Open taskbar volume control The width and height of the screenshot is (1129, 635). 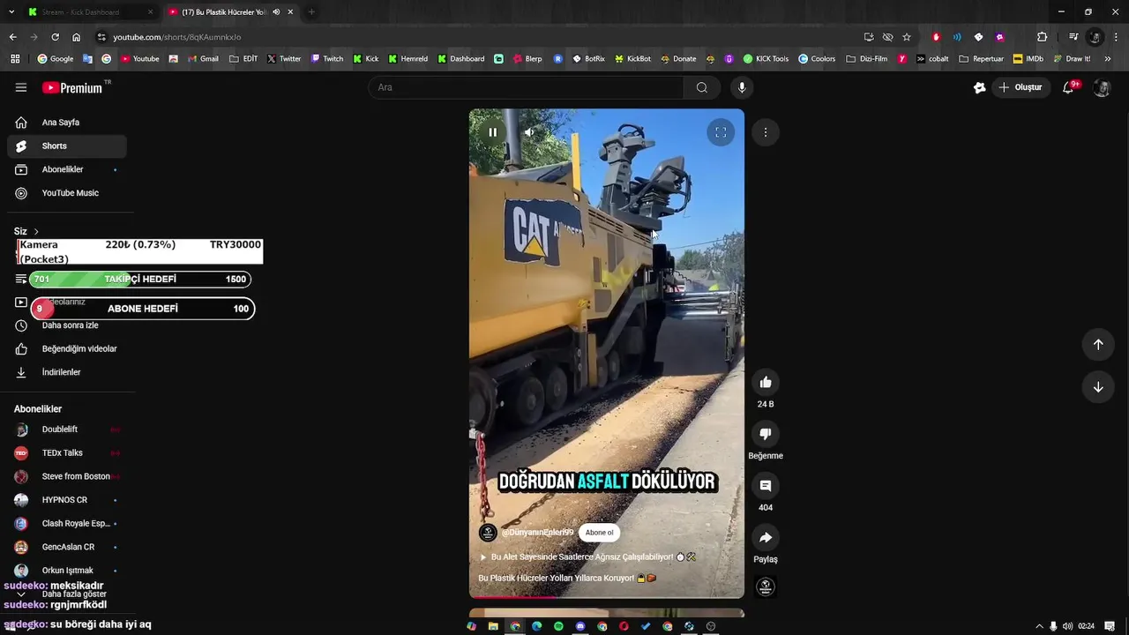click(x=1068, y=626)
